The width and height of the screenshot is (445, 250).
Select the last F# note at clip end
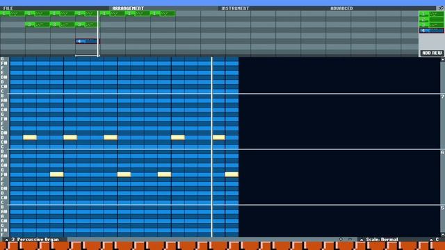232,174
